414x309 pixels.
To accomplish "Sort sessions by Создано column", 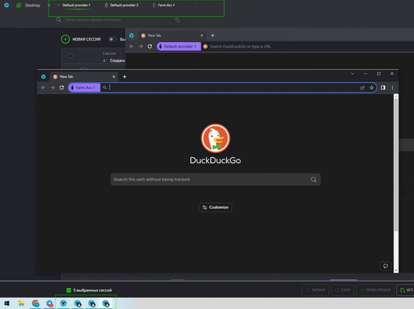I will pos(117,60).
